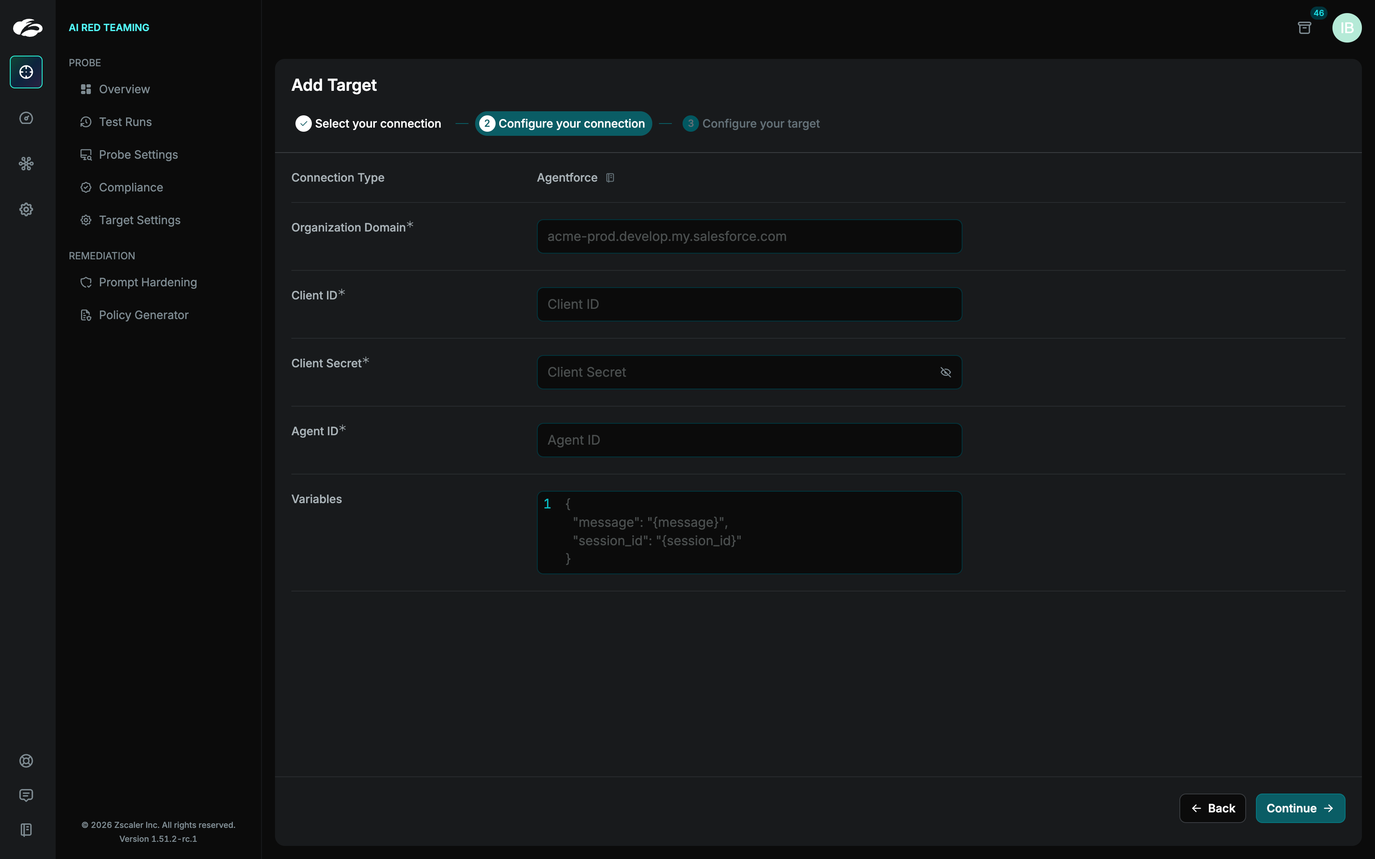The height and width of the screenshot is (859, 1375).
Task: Click the Zscaler logo icon
Action: pyautogui.click(x=27, y=27)
